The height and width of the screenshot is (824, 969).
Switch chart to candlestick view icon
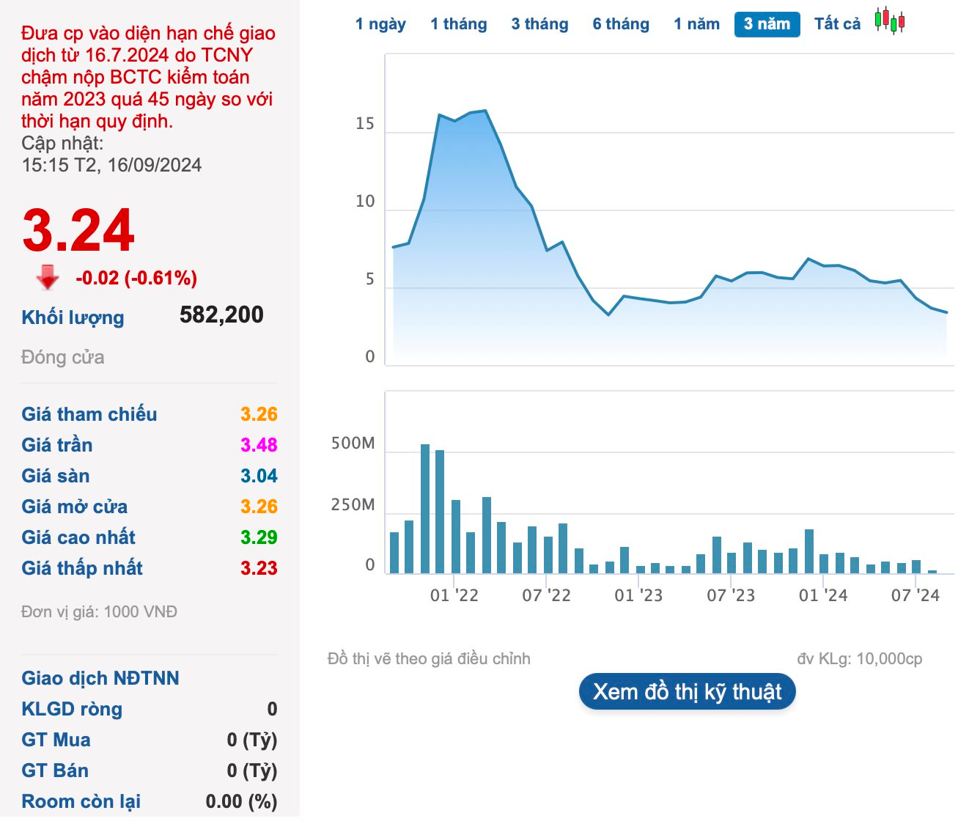(x=889, y=21)
